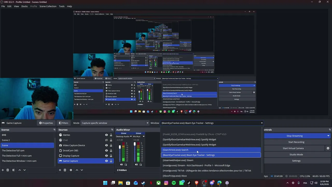Choose steamwebhelper.exe Steam window option

211,160
